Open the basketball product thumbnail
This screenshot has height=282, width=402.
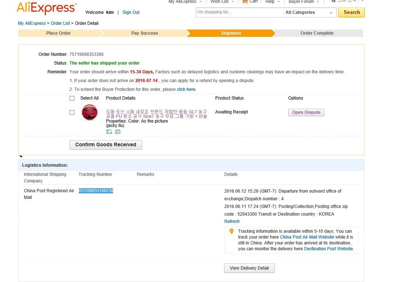89,112
